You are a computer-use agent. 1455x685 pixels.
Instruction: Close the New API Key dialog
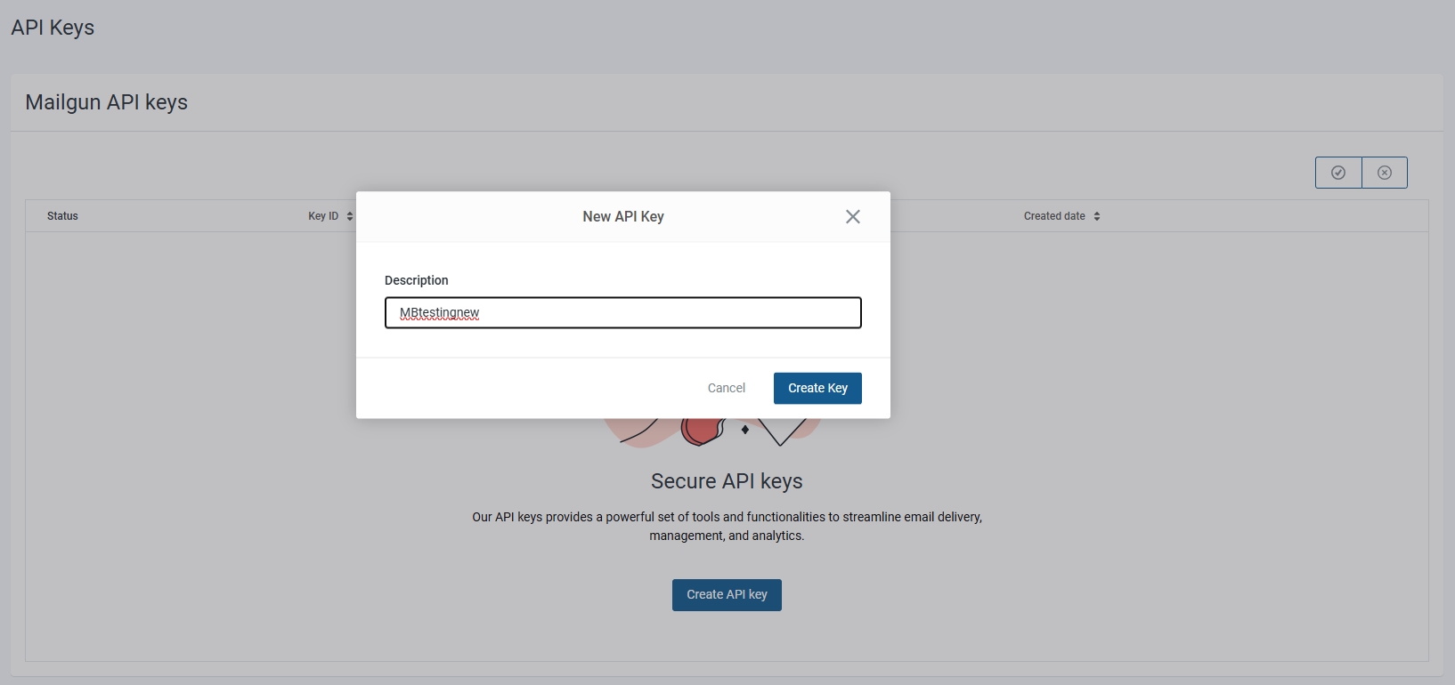click(x=852, y=217)
